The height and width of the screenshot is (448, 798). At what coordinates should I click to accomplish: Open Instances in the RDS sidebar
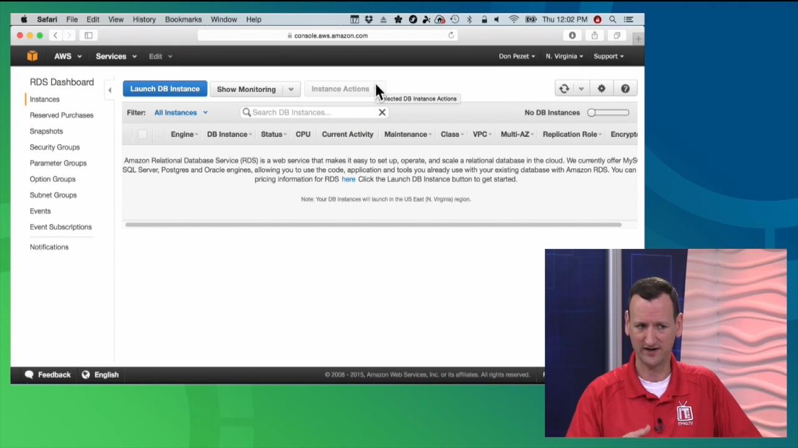[x=45, y=99]
